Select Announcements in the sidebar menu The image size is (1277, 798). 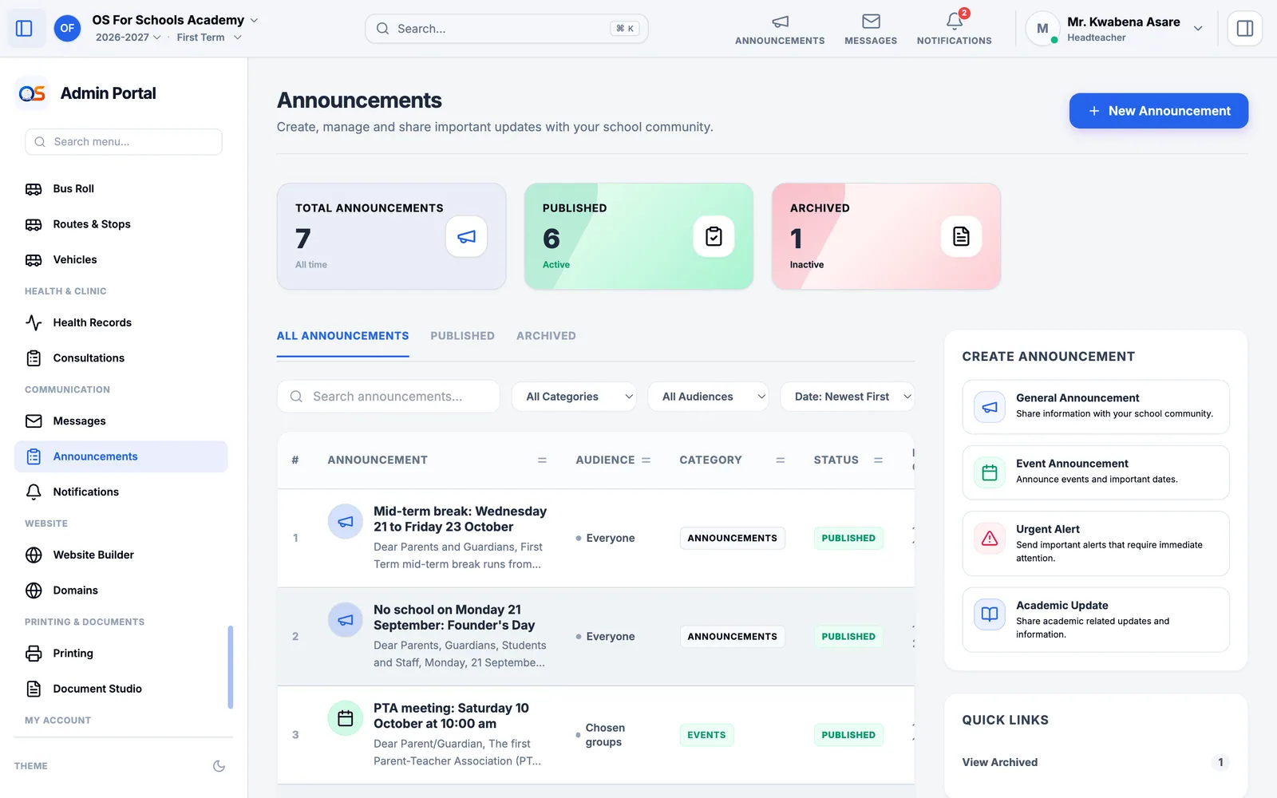point(121,456)
